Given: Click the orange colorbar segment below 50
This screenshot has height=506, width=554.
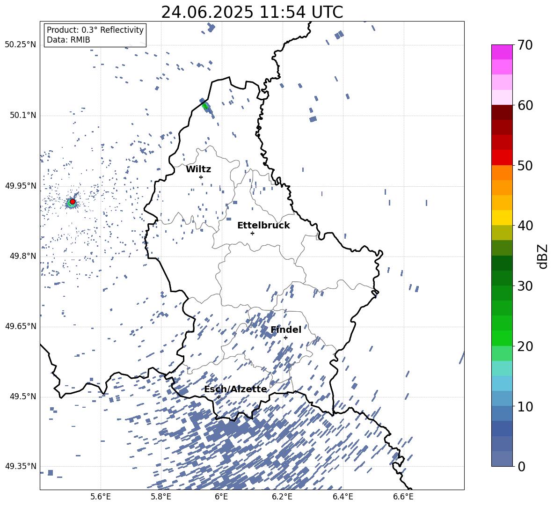Looking at the screenshot, I should (502, 173).
